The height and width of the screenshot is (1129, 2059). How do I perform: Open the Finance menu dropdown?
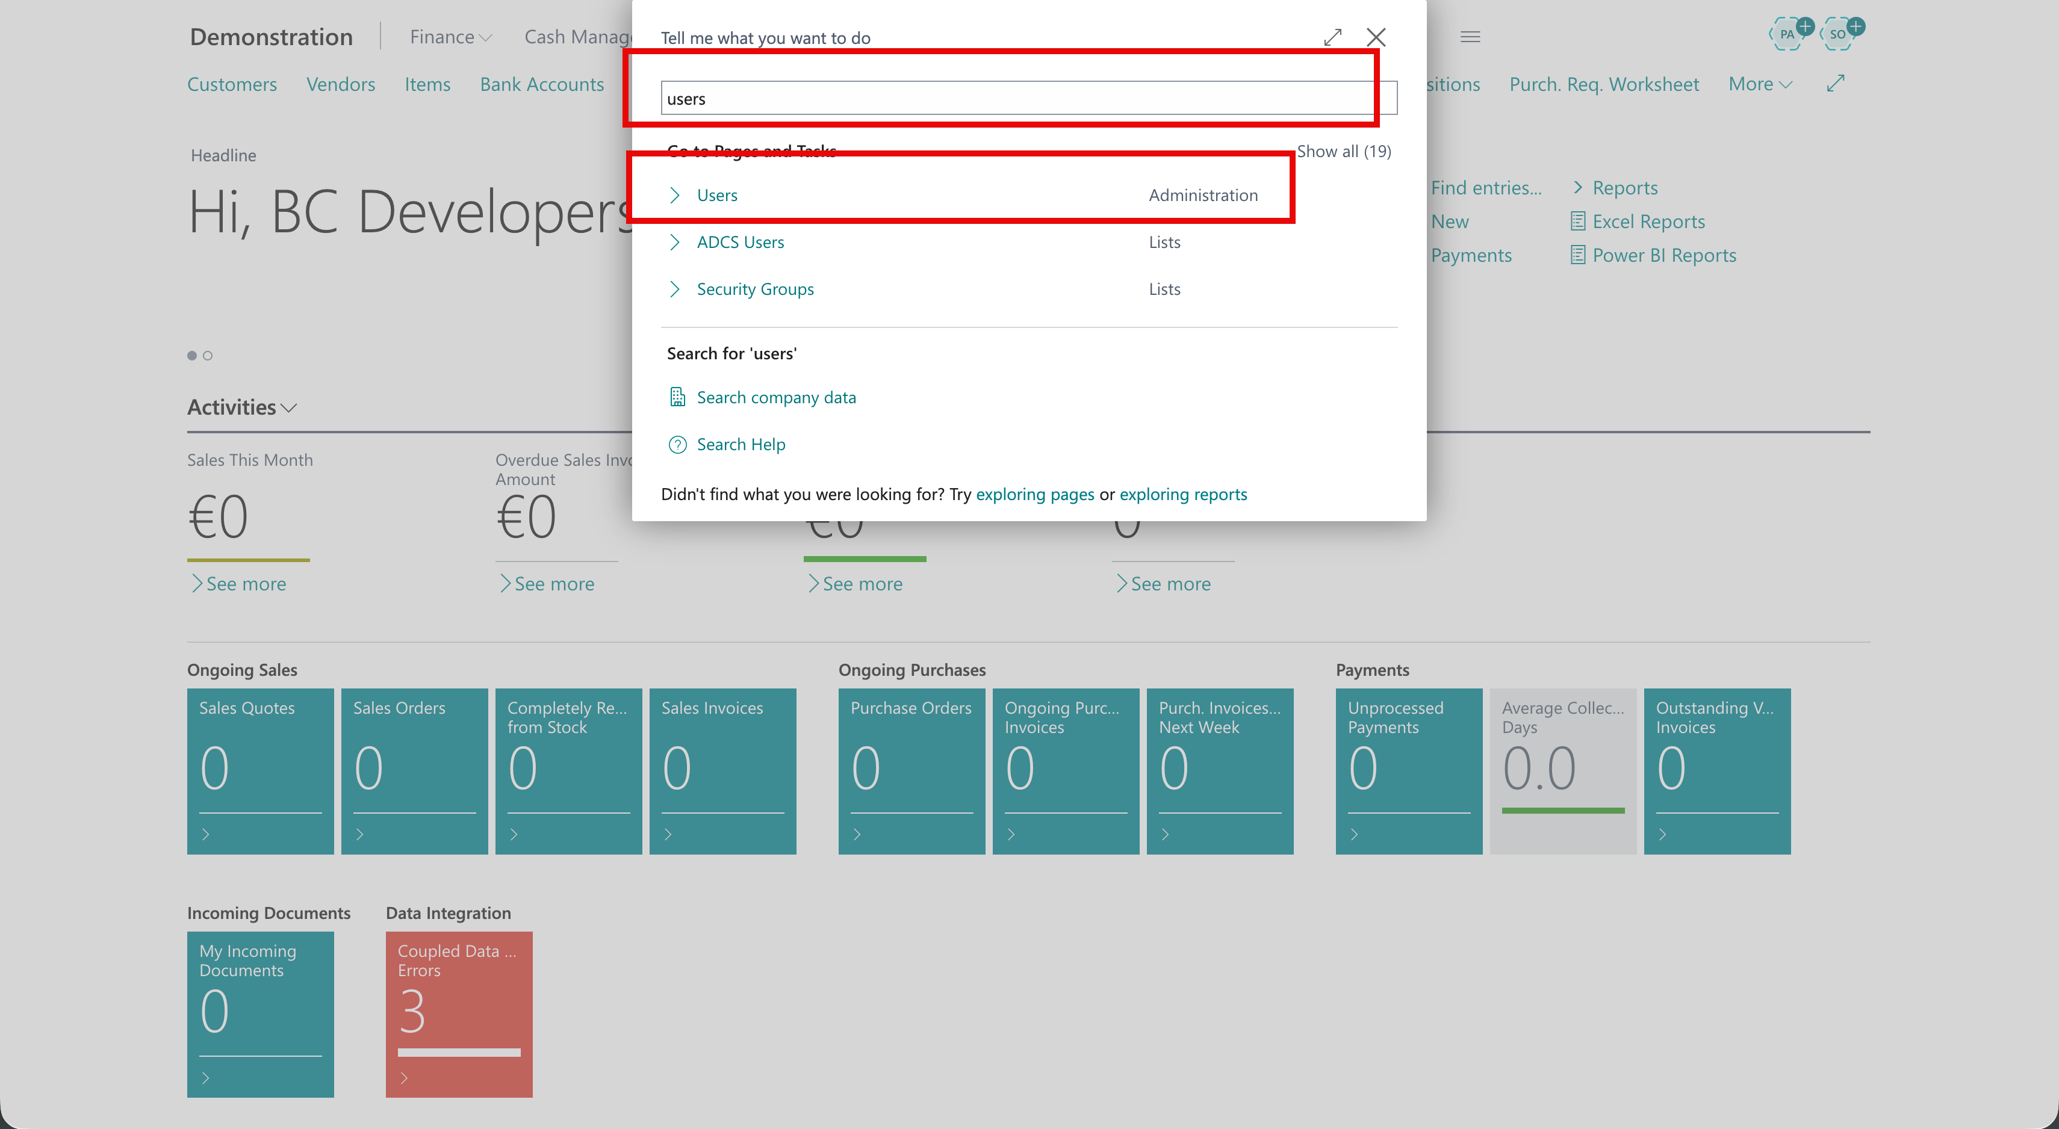point(450,37)
